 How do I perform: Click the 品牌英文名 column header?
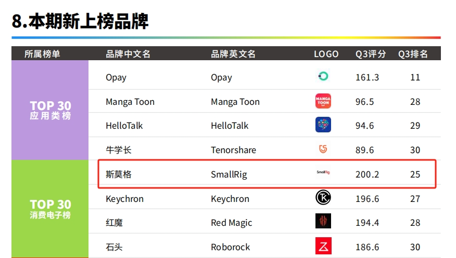233,54
